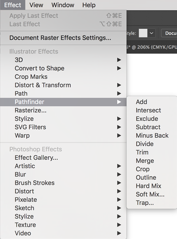This screenshot has width=177, height=239.
Task: Open the Window menu
Action: (x=63, y=5)
